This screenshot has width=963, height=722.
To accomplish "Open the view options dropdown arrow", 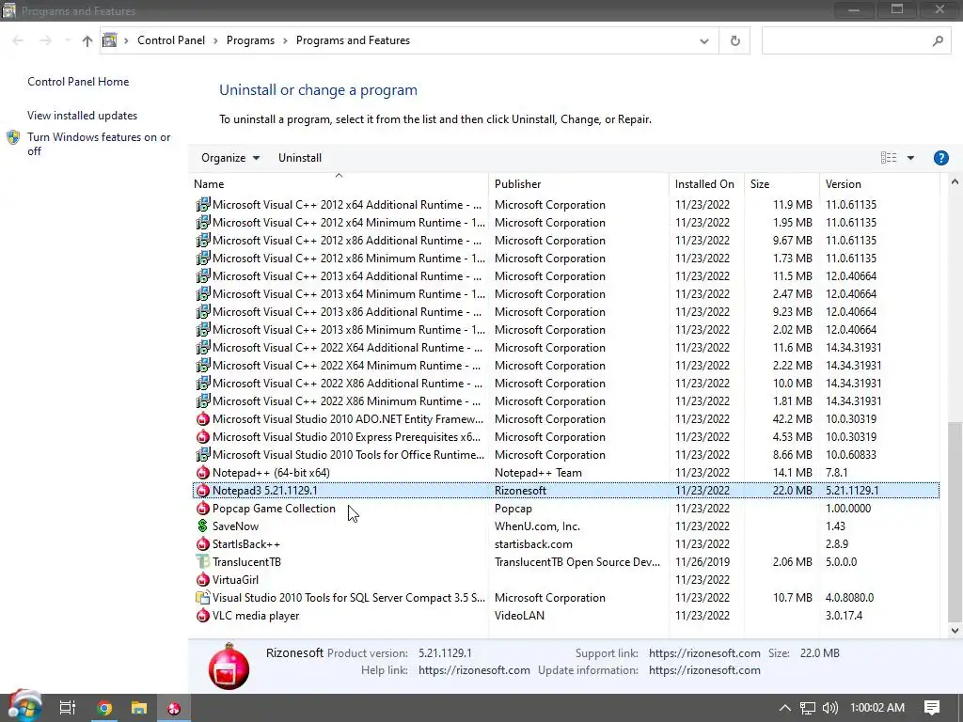I will 910,158.
